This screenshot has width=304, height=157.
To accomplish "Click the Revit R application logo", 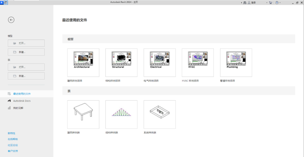I will (x=2, y=3).
